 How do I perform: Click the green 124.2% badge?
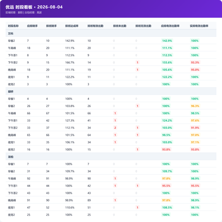[x=167, y=120]
